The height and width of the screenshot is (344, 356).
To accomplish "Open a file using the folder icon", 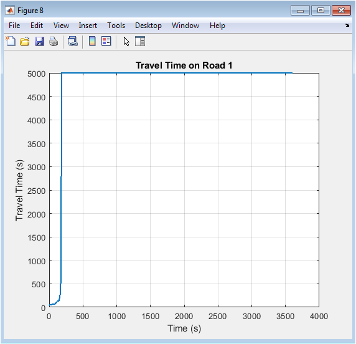I will tap(25, 41).
